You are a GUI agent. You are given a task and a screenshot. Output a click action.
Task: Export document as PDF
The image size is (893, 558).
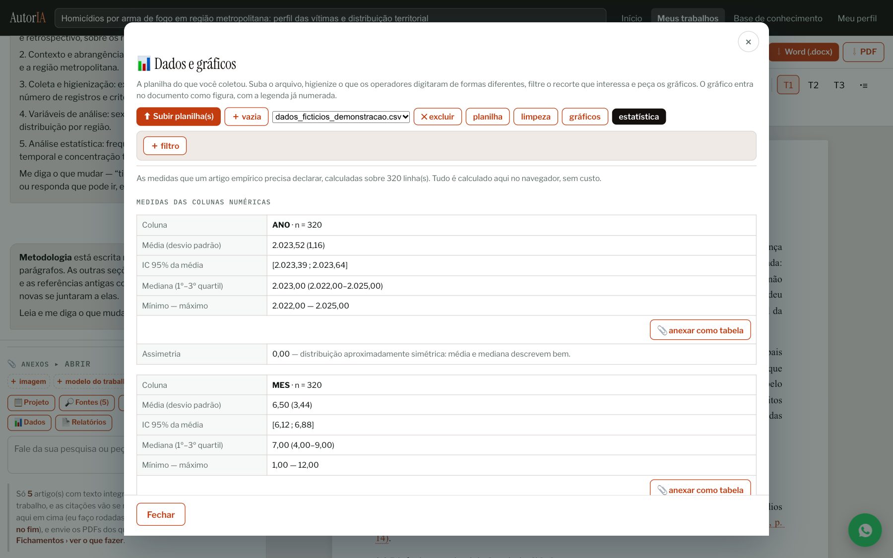[x=863, y=52]
